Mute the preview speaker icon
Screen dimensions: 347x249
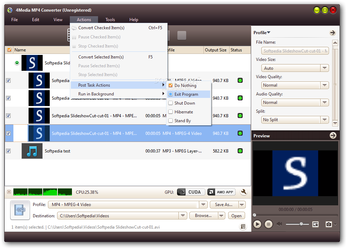pos(279,224)
